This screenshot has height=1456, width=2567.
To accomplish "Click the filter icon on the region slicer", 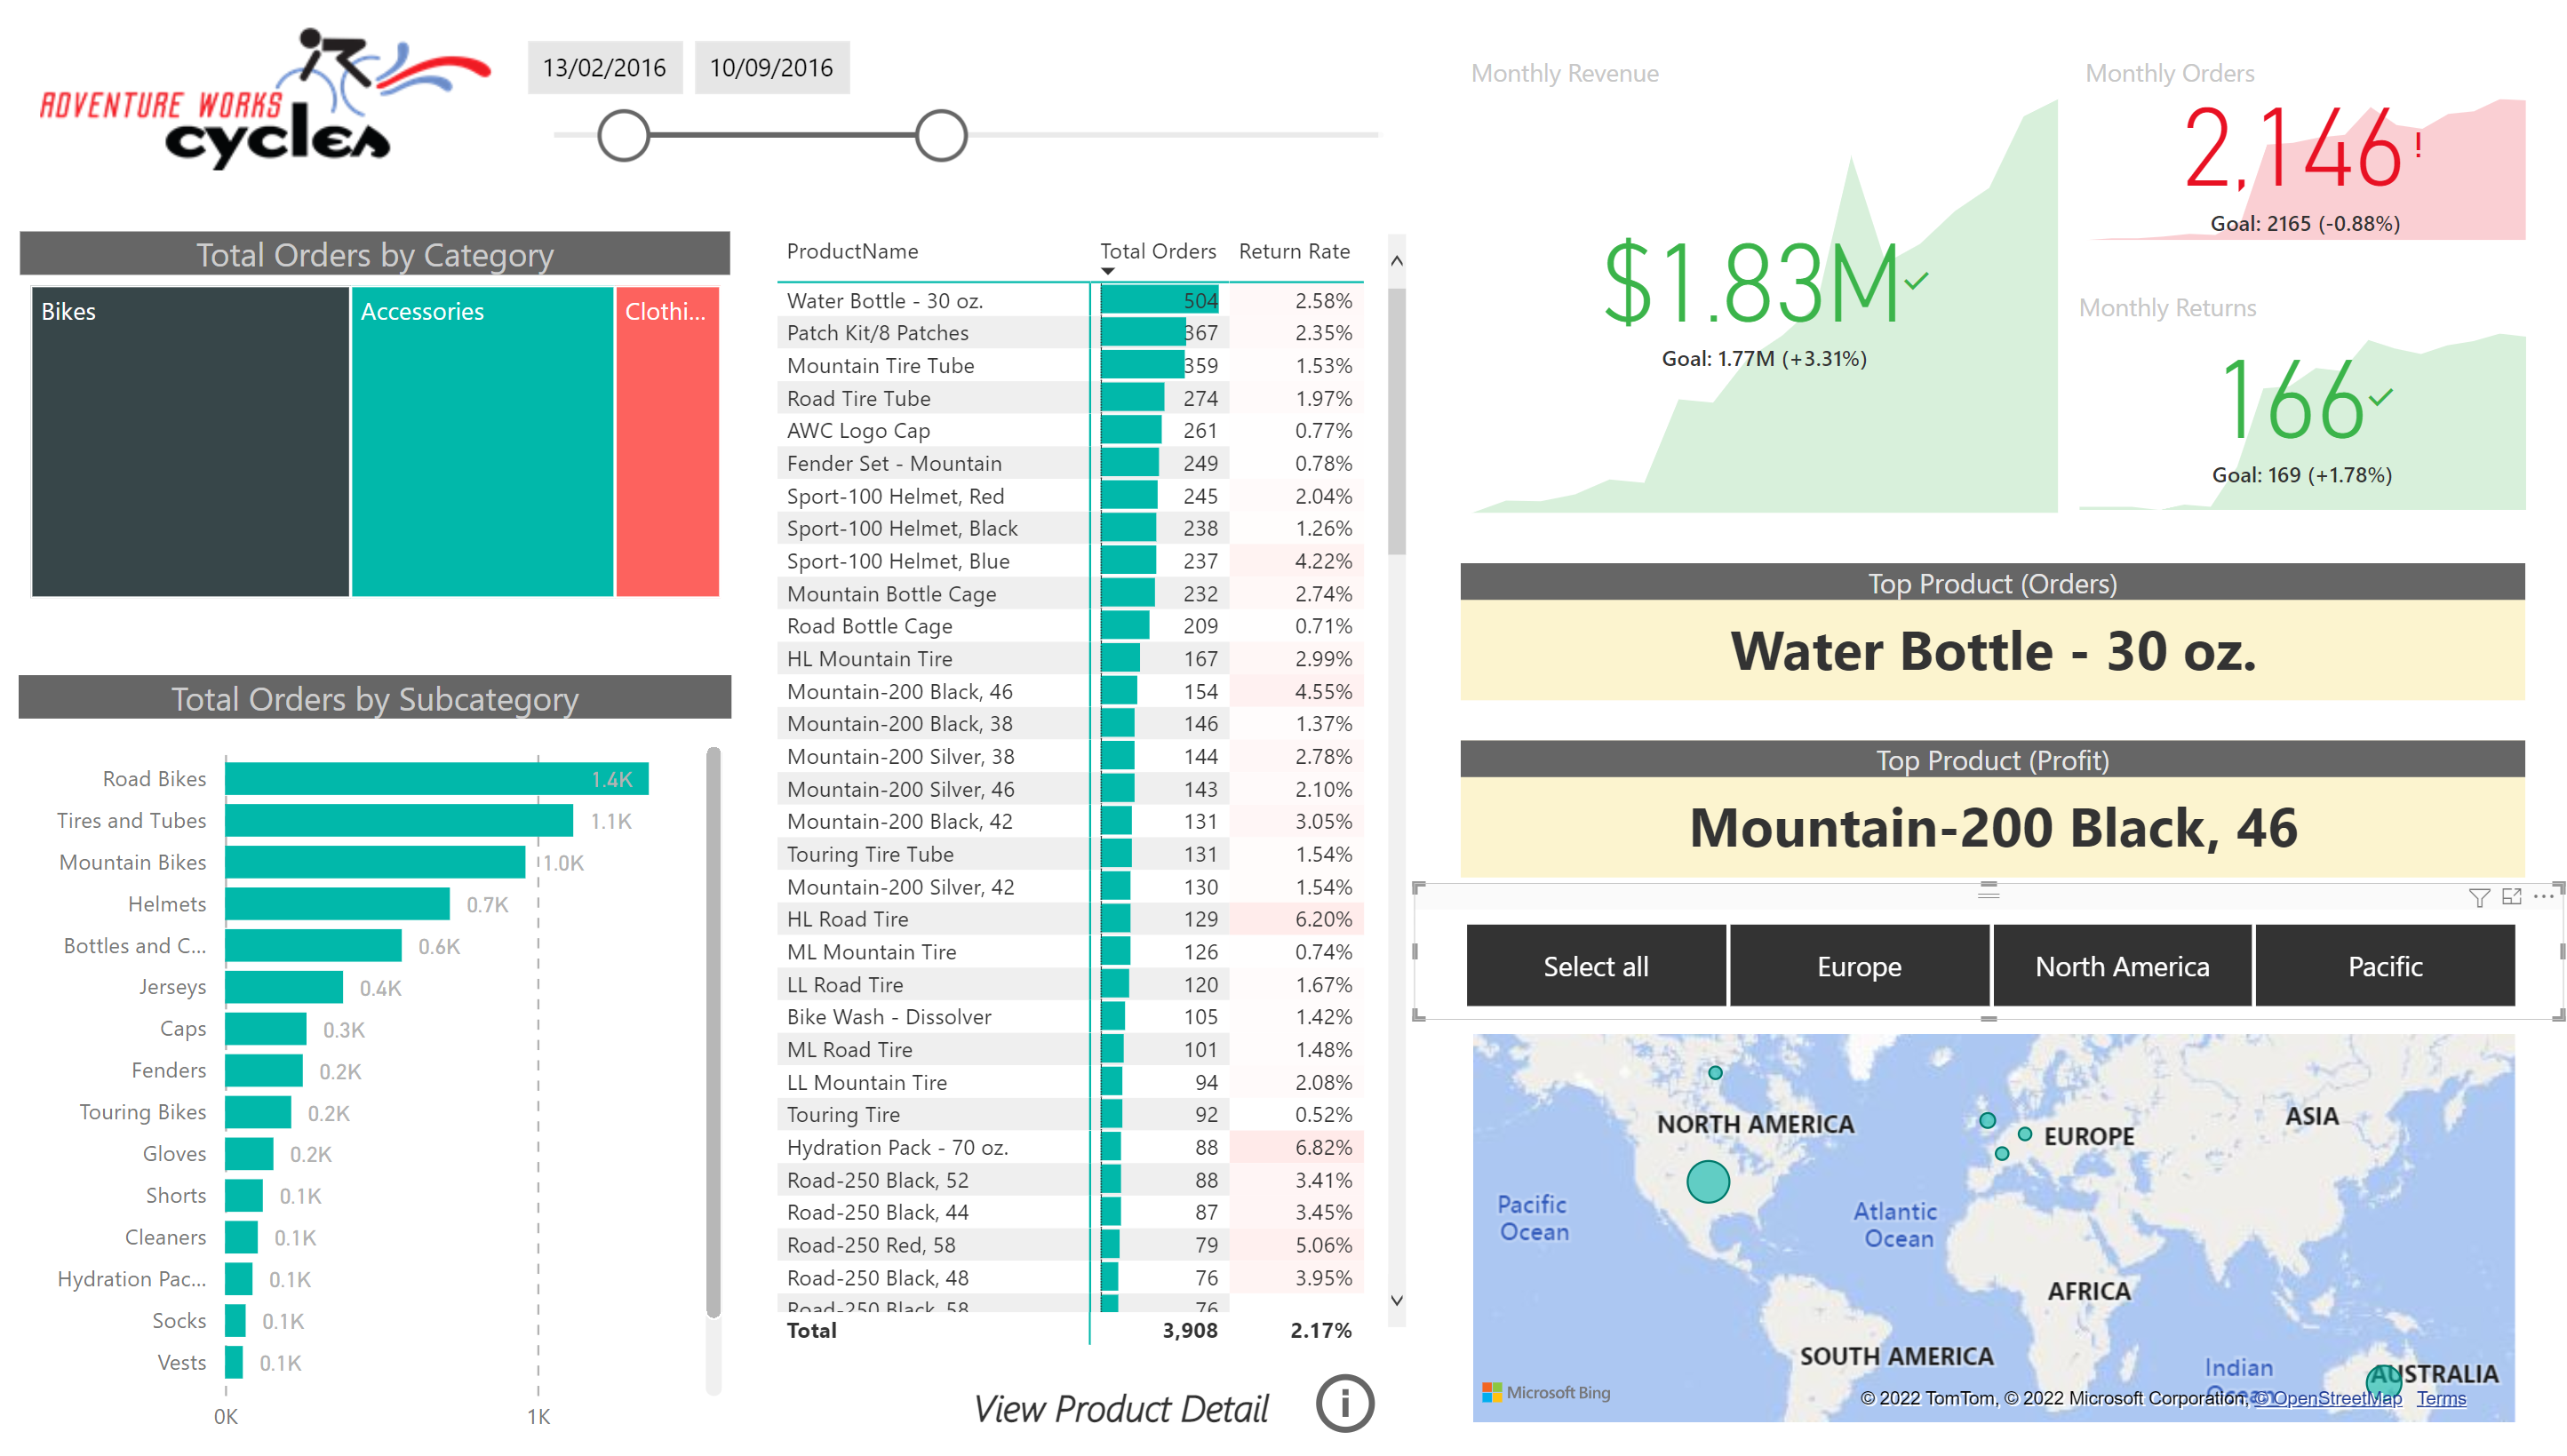I will (x=2478, y=898).
